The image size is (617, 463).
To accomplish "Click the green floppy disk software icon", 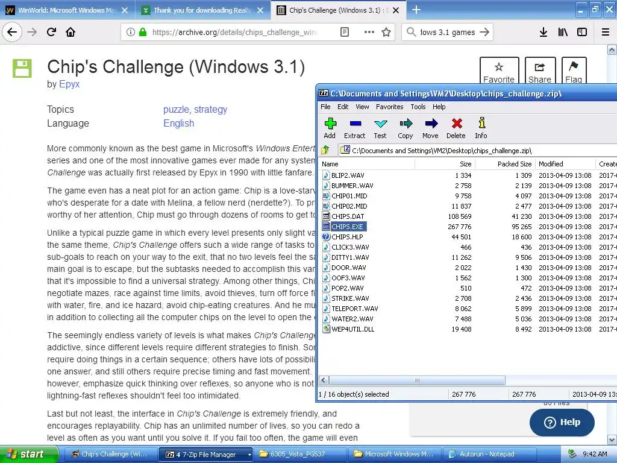I will pos(22,68).
